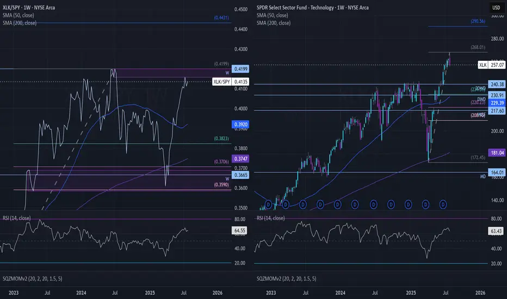The width and height of the screenshot is (507, 299).
Task: Click 2024 on the XLK time axis
Action: click(341, 293)
